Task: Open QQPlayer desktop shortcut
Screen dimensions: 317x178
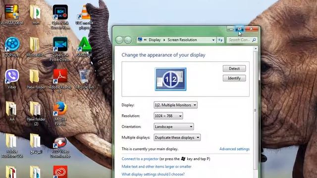Action: [12, 47]
